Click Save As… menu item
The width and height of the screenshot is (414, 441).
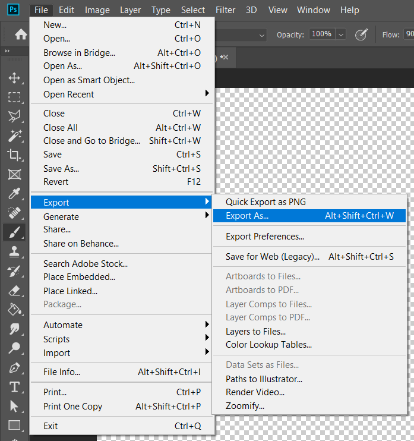click(x=122, y=168)
